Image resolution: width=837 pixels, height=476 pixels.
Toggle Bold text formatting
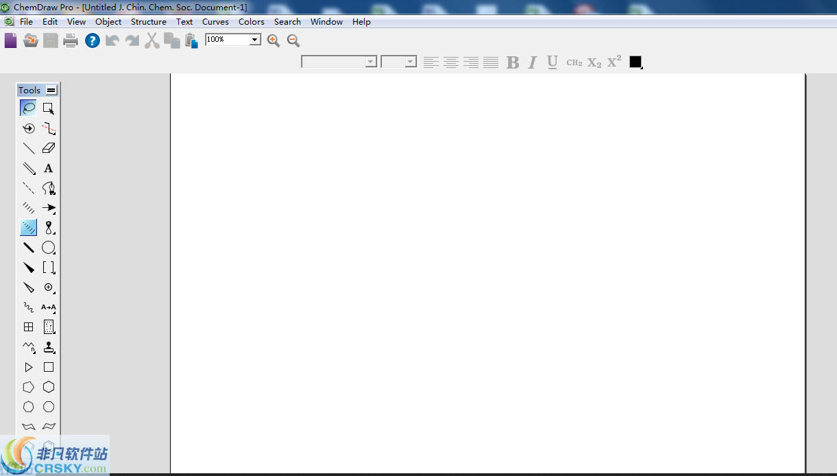coord(513,62)
